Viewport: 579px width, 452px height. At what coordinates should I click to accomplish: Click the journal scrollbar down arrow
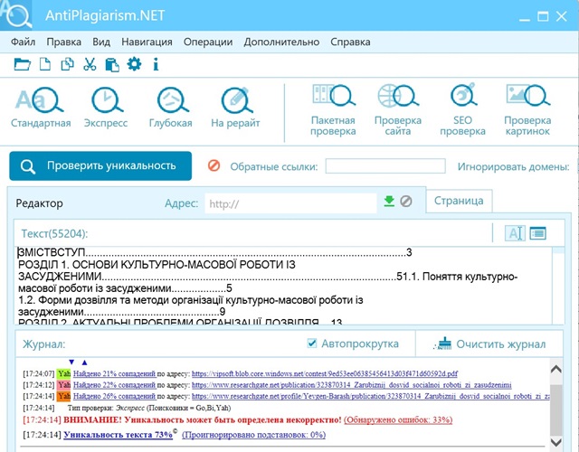[556, 442]
